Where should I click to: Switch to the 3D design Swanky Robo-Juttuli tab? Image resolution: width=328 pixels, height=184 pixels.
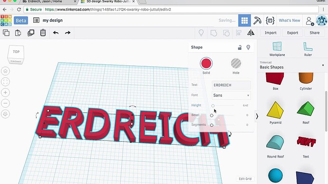(108, 2)
